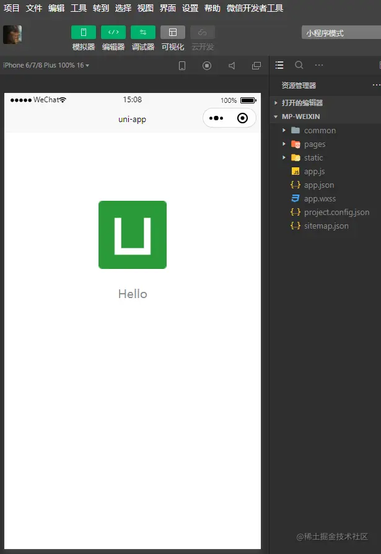Click the user avatar picture
The height and width of the screenshot is (554, 381).
pos(12,35)
